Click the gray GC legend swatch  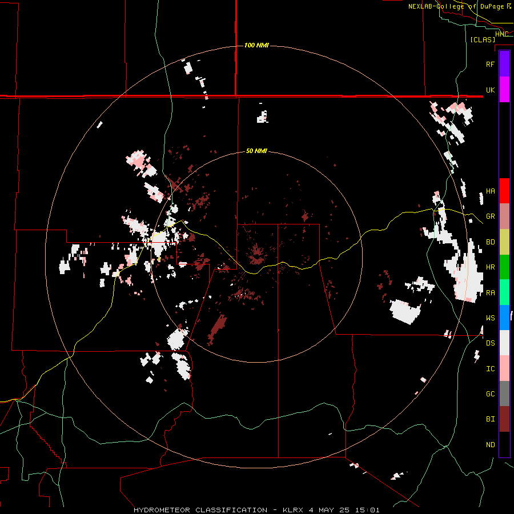click(504, 394)
